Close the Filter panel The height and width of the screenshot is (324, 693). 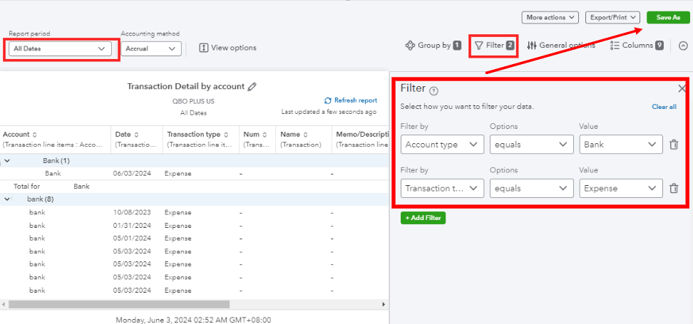click(682, 88)
